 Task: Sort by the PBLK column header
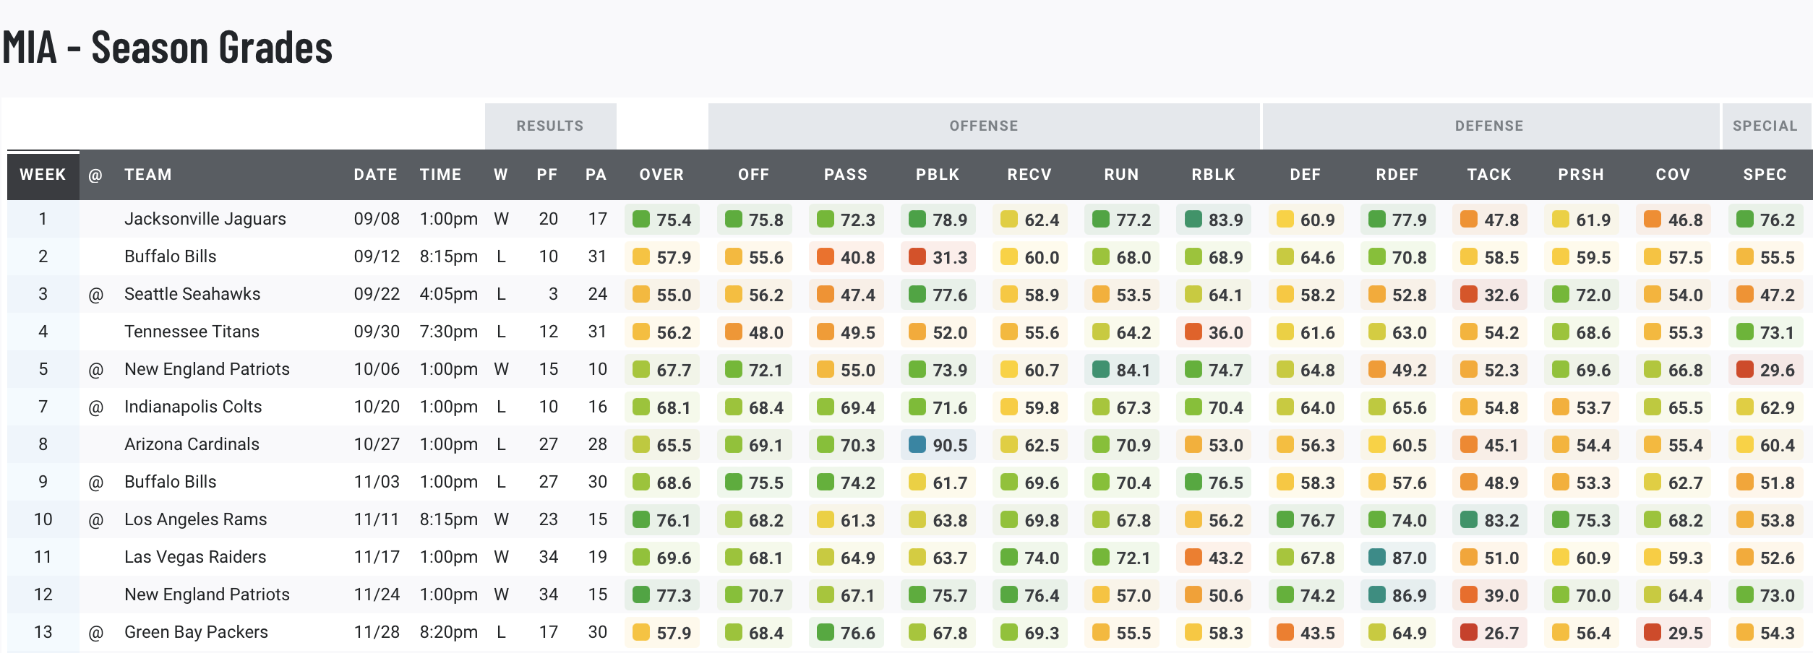[937, 175]
